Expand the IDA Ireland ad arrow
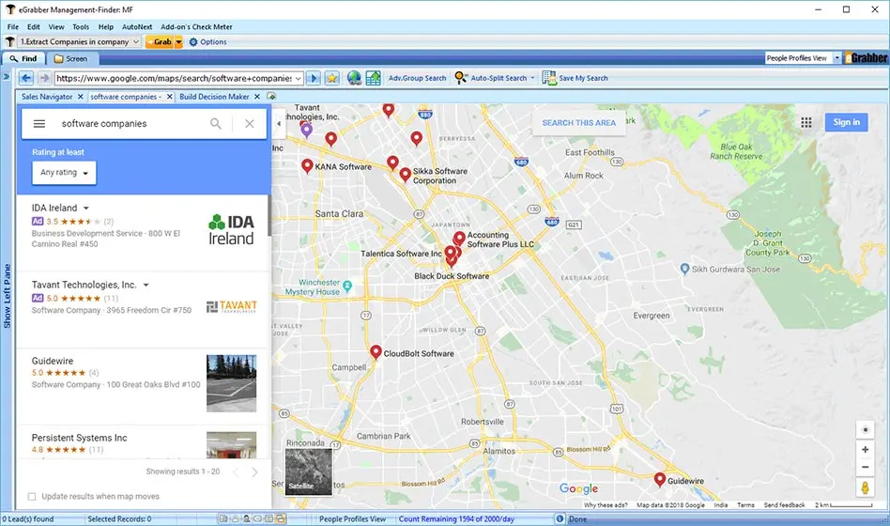The width and height of the screenshot is (890, 526). click(x=86, y=209)
